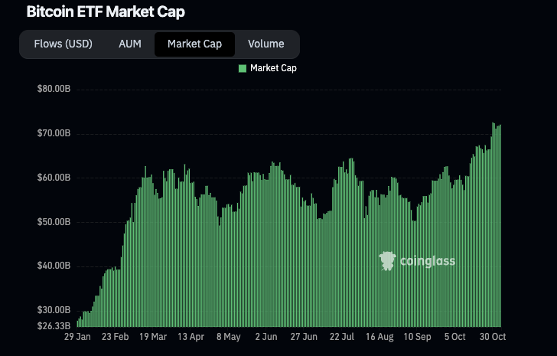This screenshot has height=356, width=557.
Task: Toggle the Market Cap legend label
Action: coord(273,68)
